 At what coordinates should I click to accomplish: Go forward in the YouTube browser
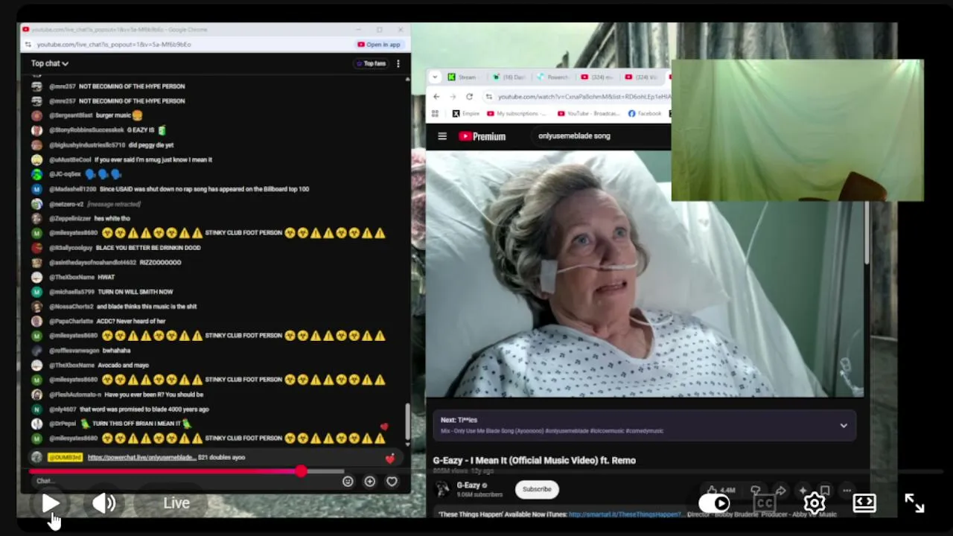(x=453, y=97)
